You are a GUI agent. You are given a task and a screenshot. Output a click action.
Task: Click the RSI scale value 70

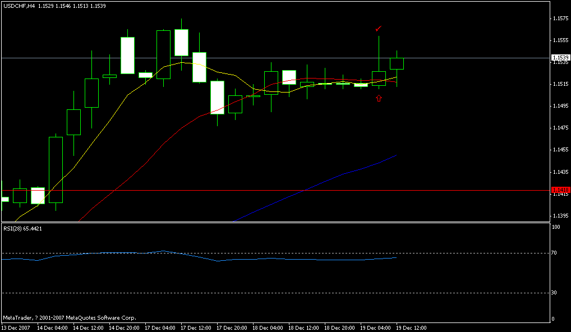click(x=554, y=253)
